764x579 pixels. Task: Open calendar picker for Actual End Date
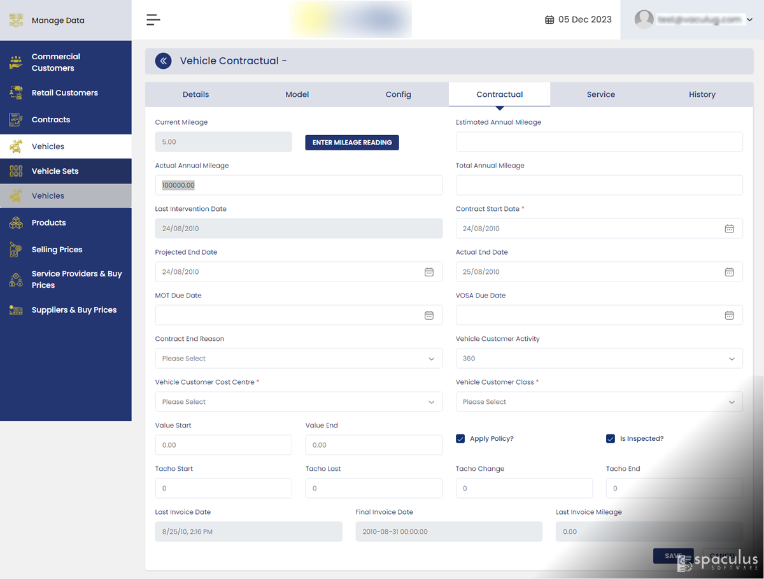click(x=729, y=272)
